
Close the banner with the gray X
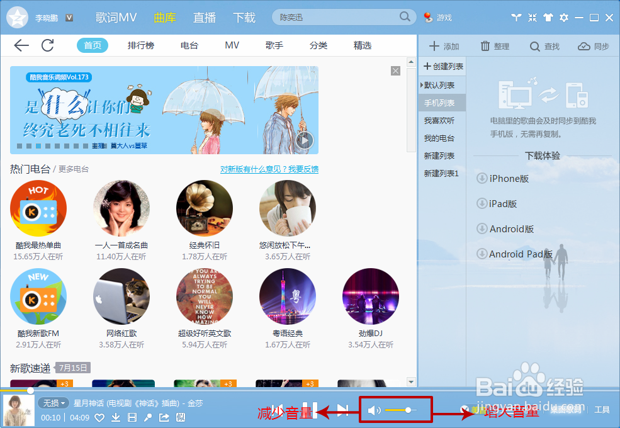(395, 70)
